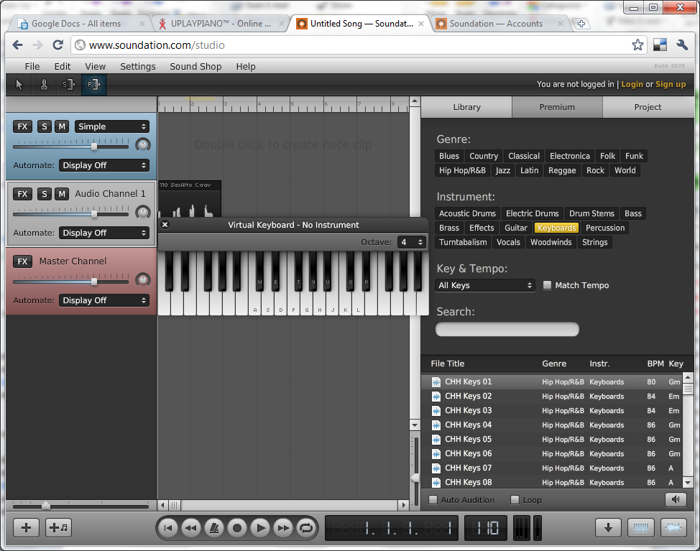The height and width of the screenshot is (551, 700).
Task: Filter by Woodwinds instrument
Action: point(551,242)
